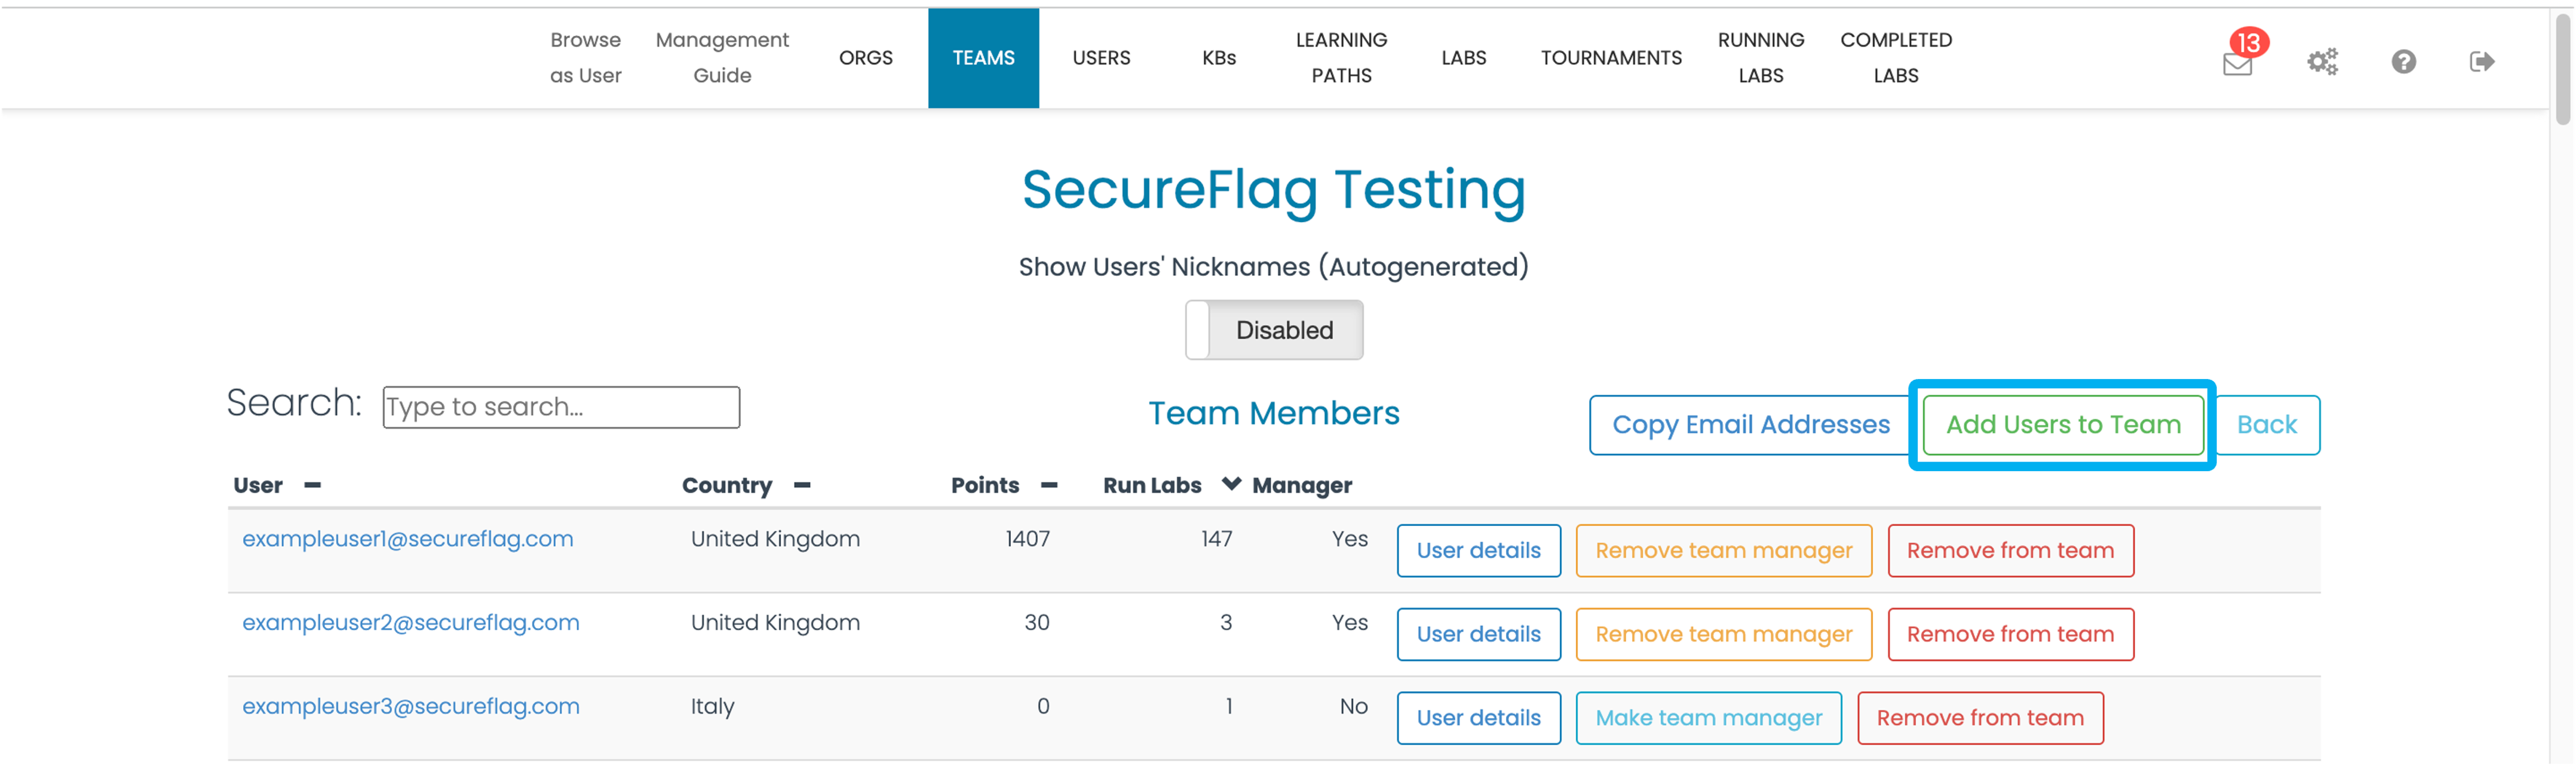This screenshot has width=2576, height=766.
Task: Click the page vertical scrollbar
Action: coord(2562,70)
